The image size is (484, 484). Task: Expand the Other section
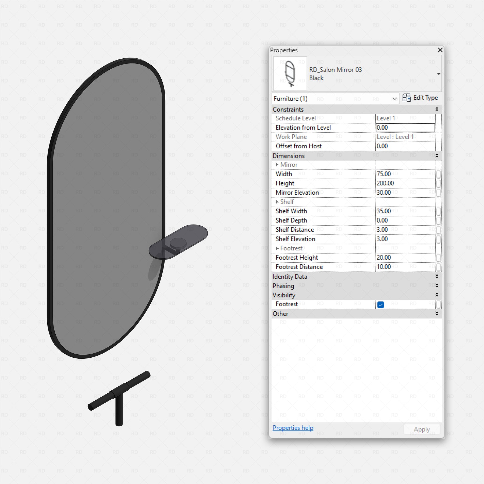coord(437,314)
